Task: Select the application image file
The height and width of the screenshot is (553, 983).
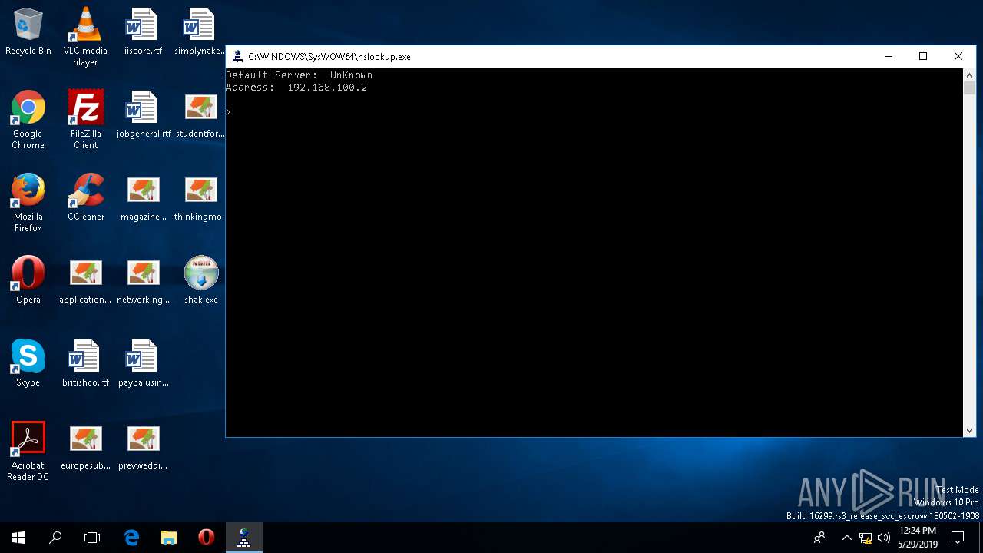Action: (x=85, y=281)
